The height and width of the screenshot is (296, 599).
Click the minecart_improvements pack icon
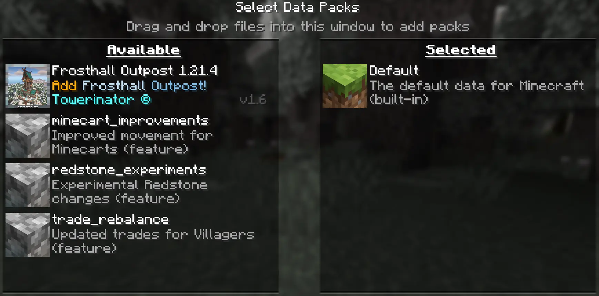(28, 136)
